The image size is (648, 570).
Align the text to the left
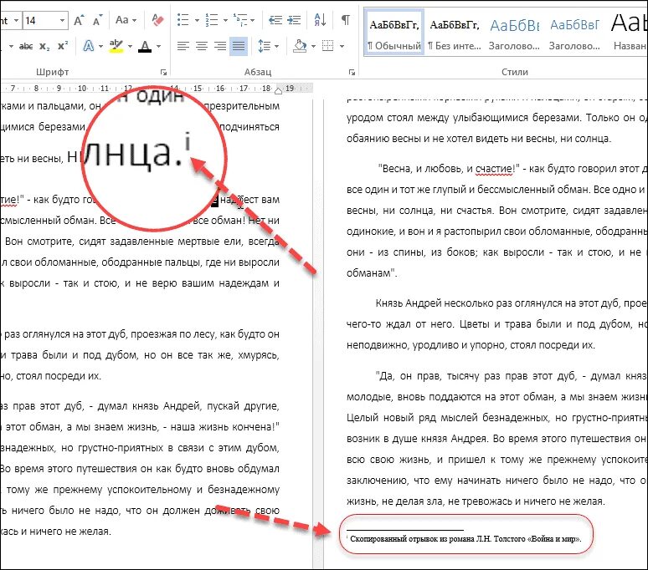(183, 46)
